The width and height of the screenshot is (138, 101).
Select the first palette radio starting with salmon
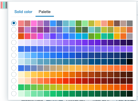(14, 23)
